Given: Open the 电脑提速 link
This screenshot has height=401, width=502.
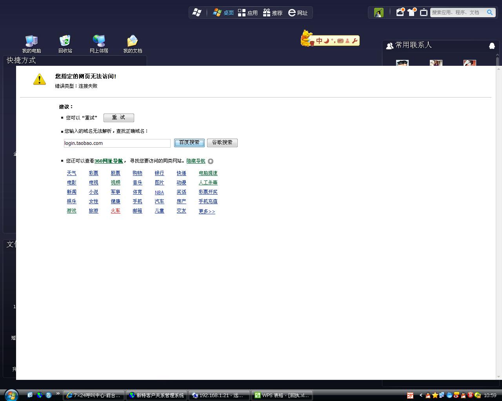Looking at the screenshot, I should (208, 173).
